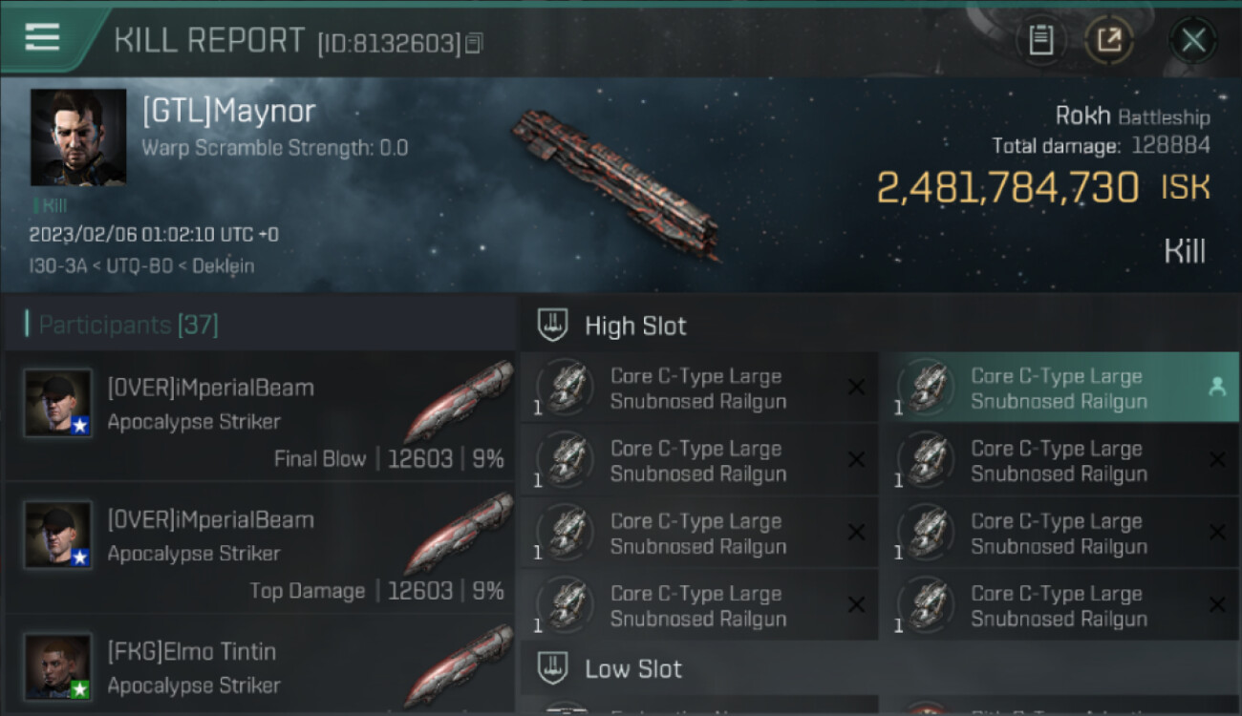Click the first left-column railgun icon
The width and height of the screenshot is (1242, 716).
pyautogui.click(x=566, y=388)
